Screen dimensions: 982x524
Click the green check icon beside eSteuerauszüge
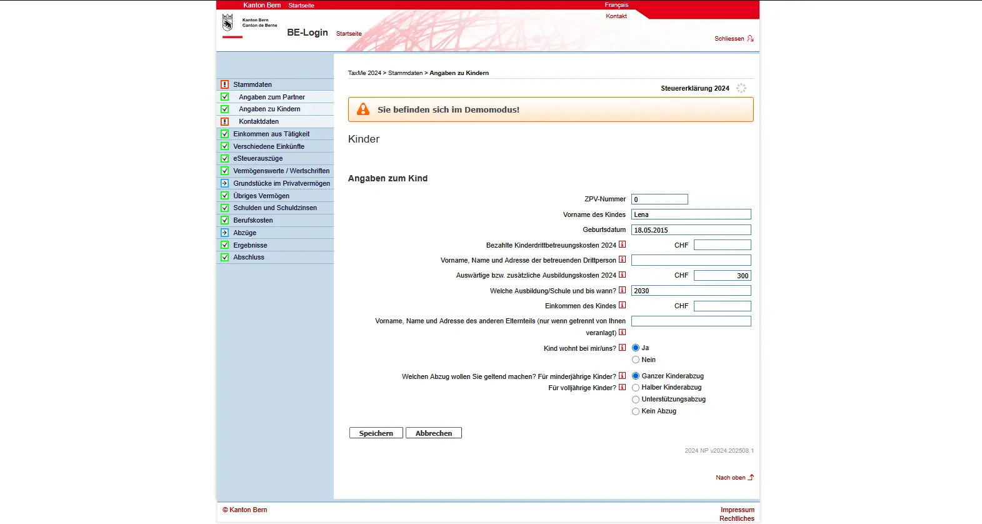pyautogui.click(x=224, y=158)
